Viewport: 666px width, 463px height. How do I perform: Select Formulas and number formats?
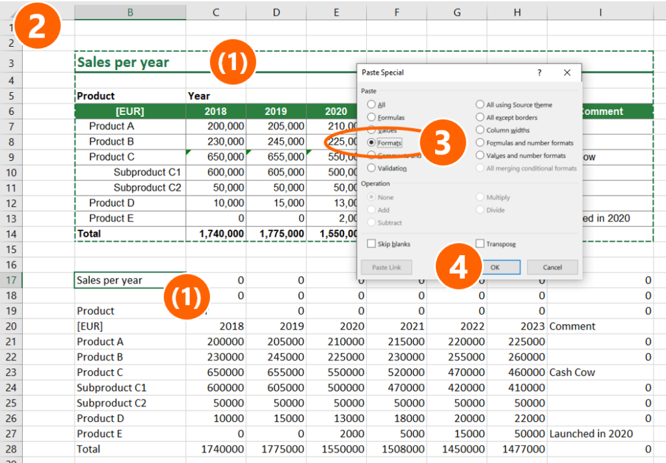tap(479, 142)
